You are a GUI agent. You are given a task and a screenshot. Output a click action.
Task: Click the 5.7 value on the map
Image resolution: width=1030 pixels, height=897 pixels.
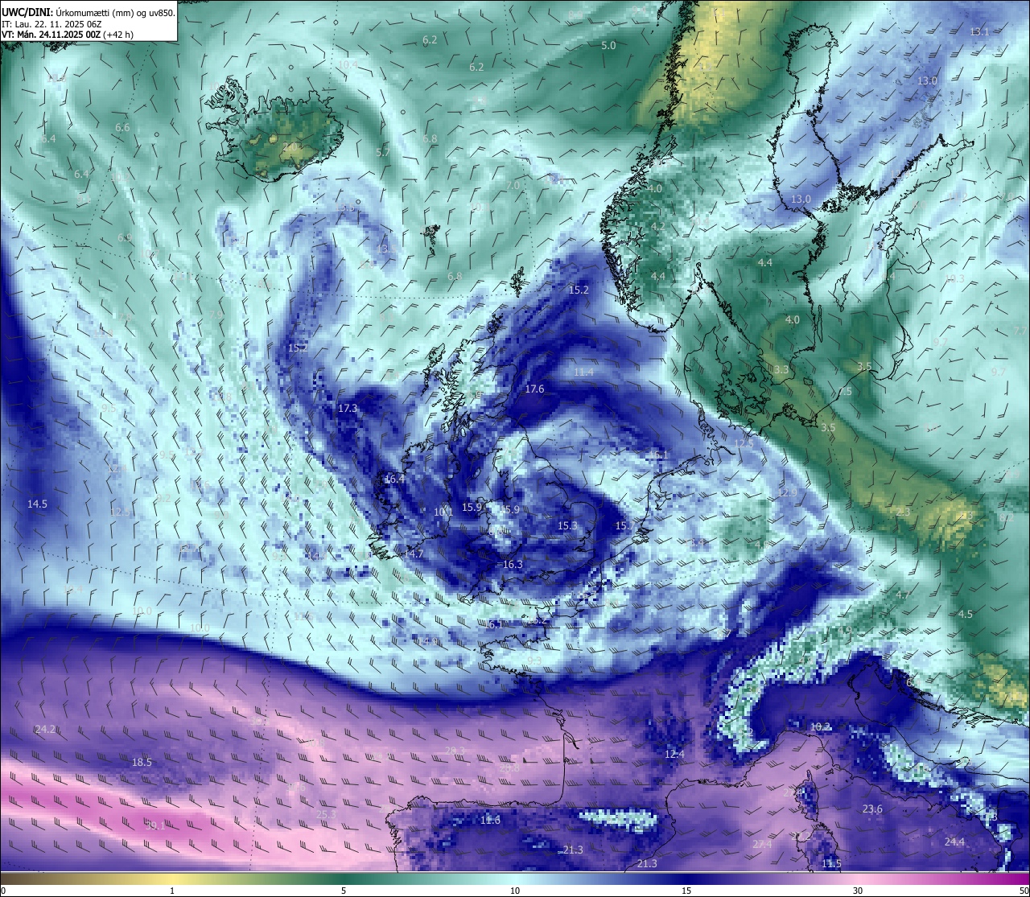[383, 153]
